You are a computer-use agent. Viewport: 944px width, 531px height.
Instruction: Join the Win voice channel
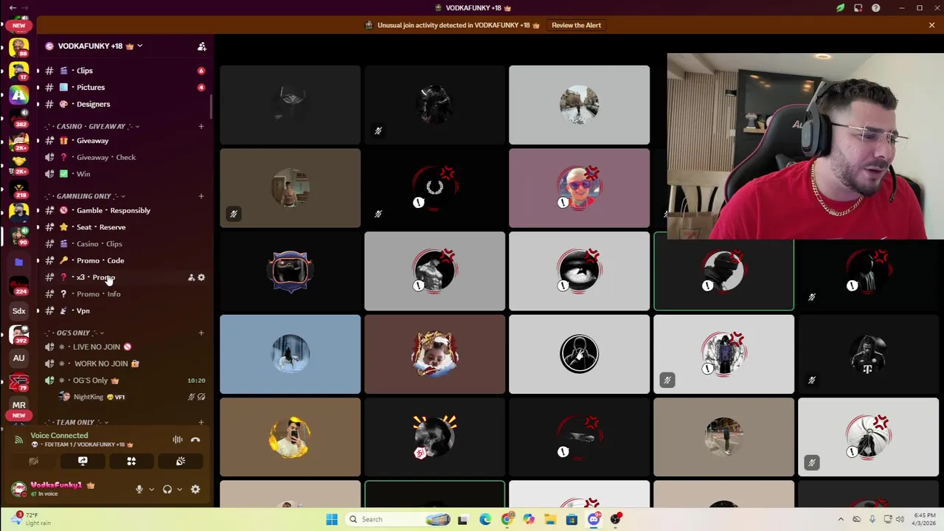tap(124, 174)
